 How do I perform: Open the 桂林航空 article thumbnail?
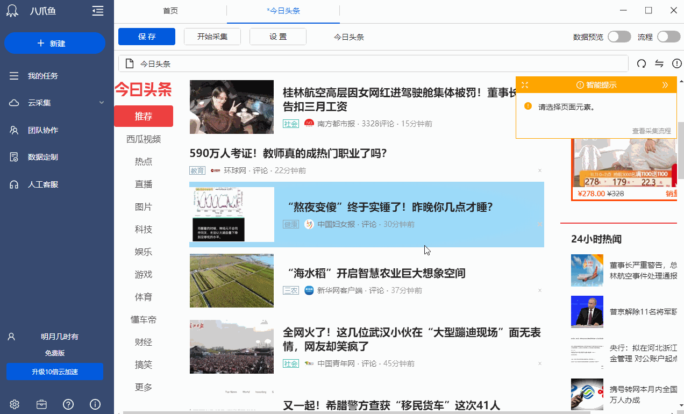(x=232, y=107)
